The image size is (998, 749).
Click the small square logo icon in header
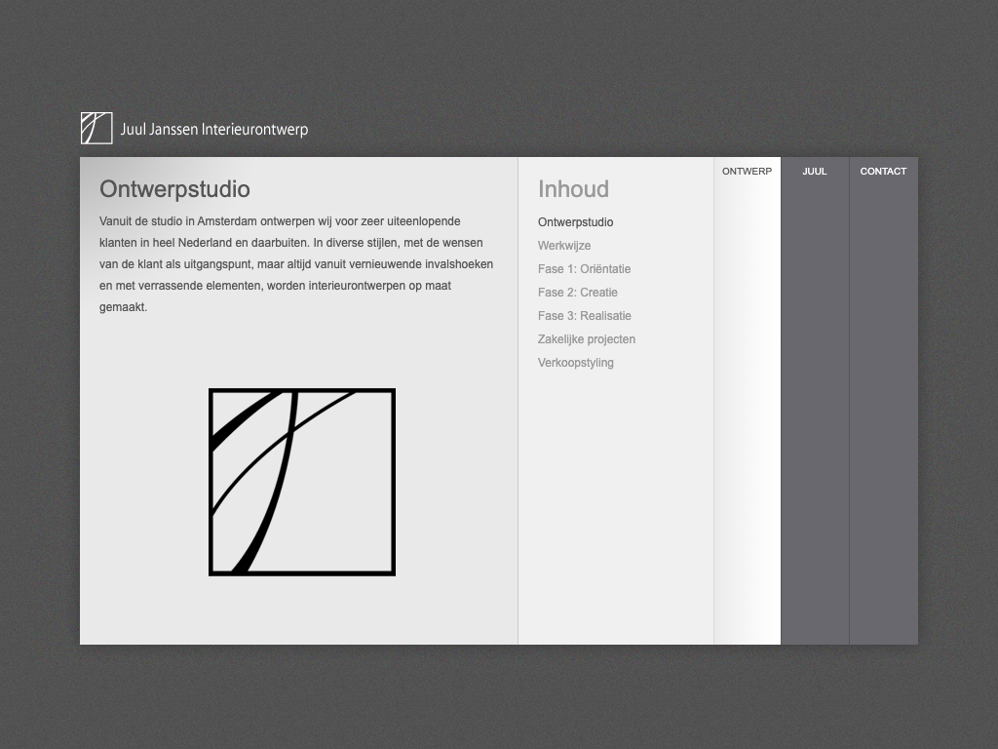(x=96, y=129)
